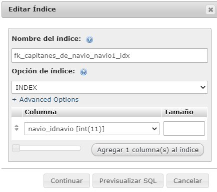Screen dimensions: 217x192
Task: Open help icon beside Opción de índice
Action: [x=83, y=72]
